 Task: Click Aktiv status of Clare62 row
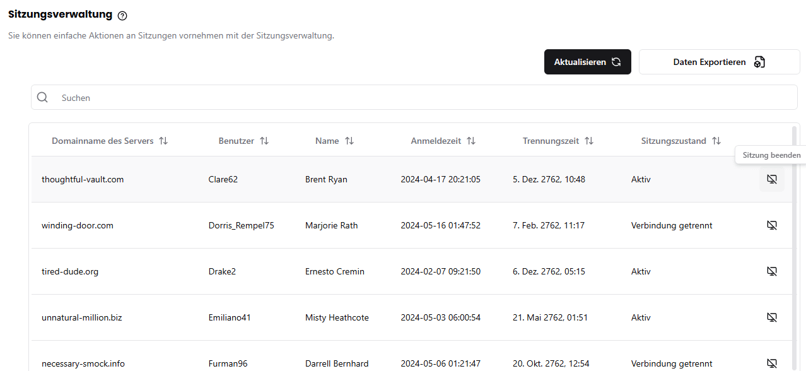click(x=641, y=179)
